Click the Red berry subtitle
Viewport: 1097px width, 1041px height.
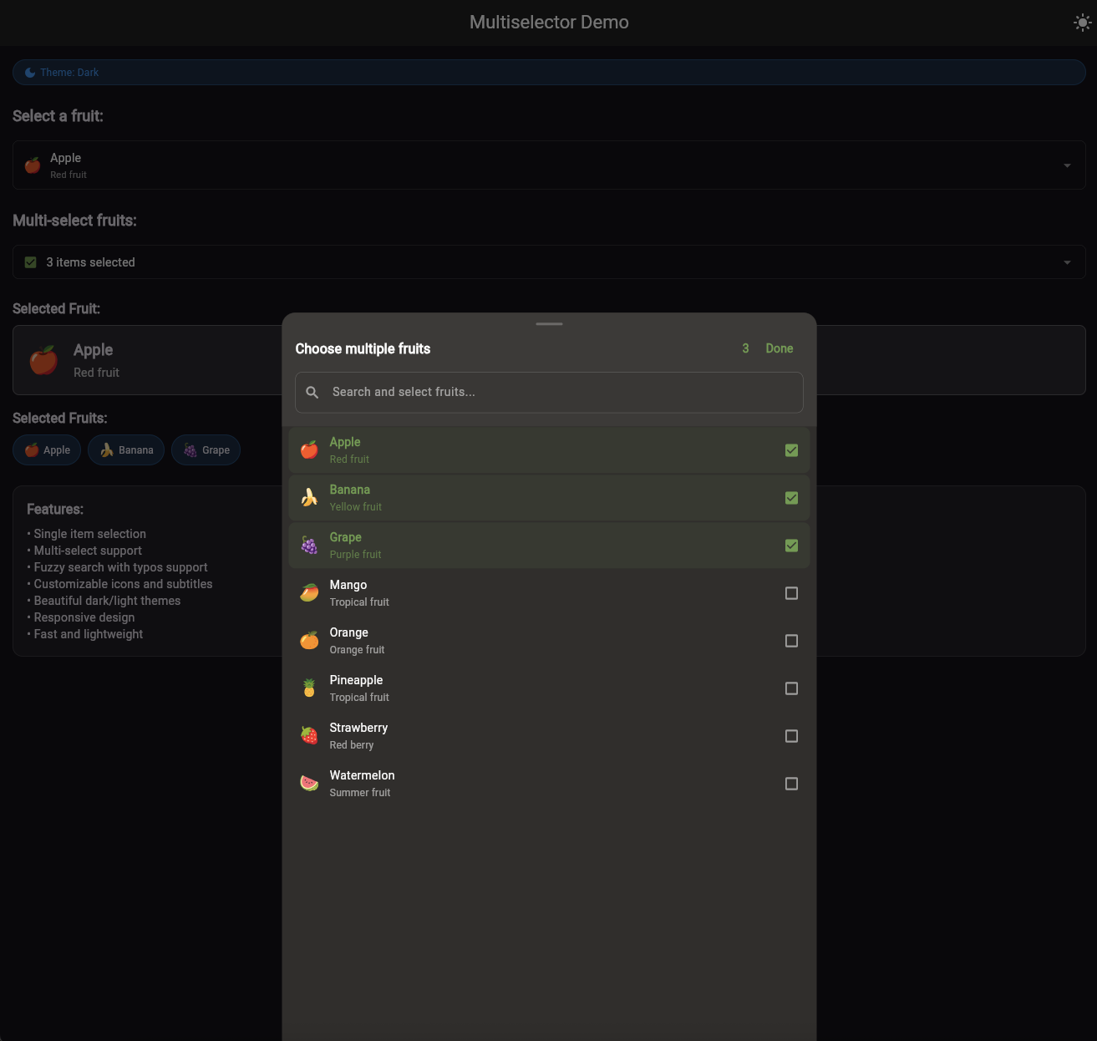tap(352, 745)
